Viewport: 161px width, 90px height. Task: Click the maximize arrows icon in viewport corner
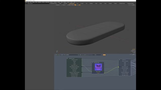pos(133,5)
